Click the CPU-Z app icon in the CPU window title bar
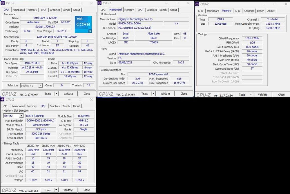The height and width of the screenshot is (194, 290). tap(3, 3)
